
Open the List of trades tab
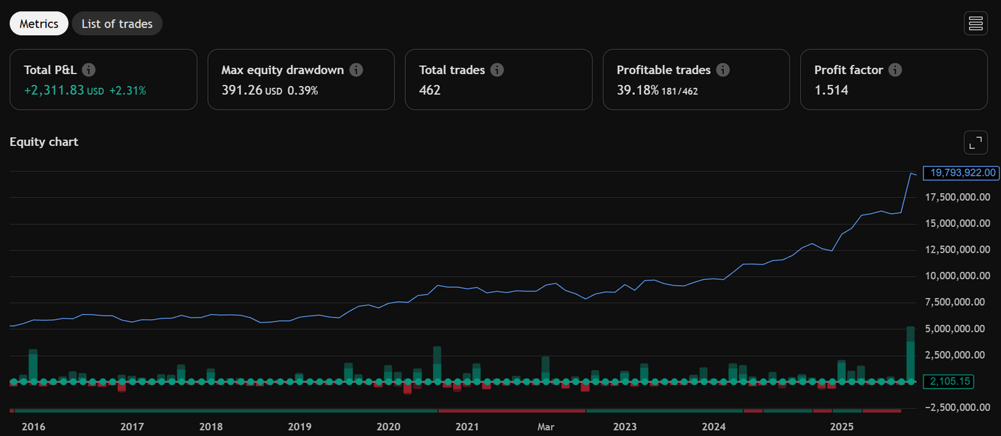tap(117, 24)
